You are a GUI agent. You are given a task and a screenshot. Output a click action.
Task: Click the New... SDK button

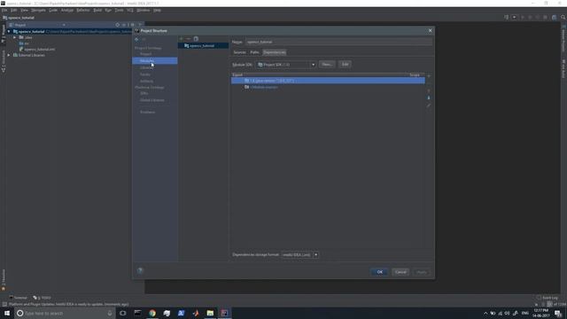click(327, 65)
